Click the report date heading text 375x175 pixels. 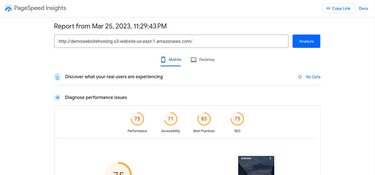[110, 26]
